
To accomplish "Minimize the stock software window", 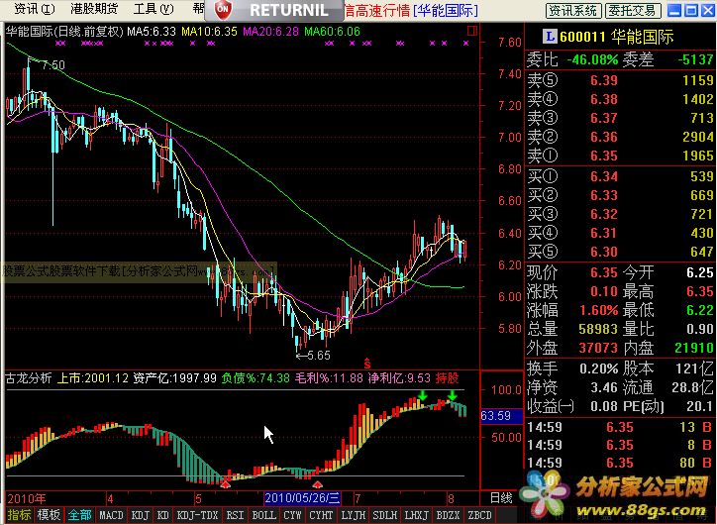I will (x=675, y=11).
